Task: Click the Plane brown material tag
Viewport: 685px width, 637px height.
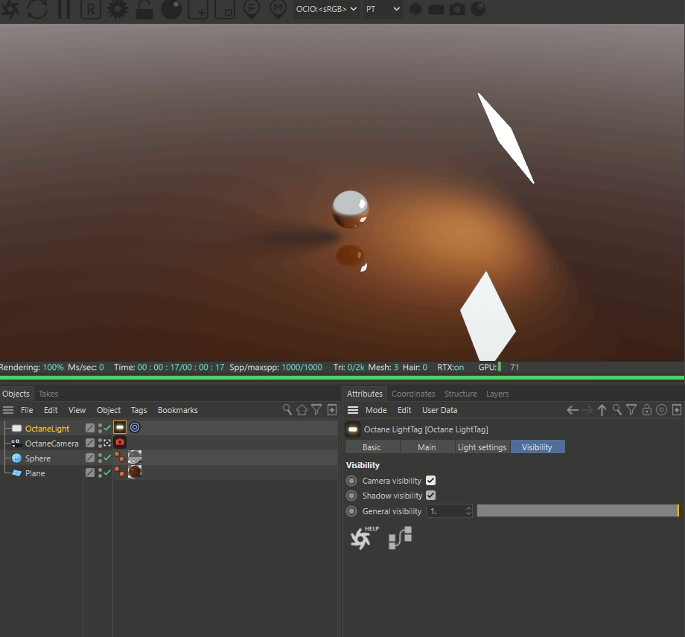Action: [x=135, y=472]
